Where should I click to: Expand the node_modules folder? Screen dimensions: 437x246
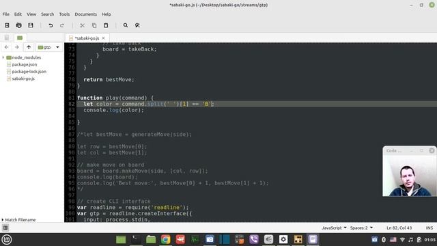3,57
